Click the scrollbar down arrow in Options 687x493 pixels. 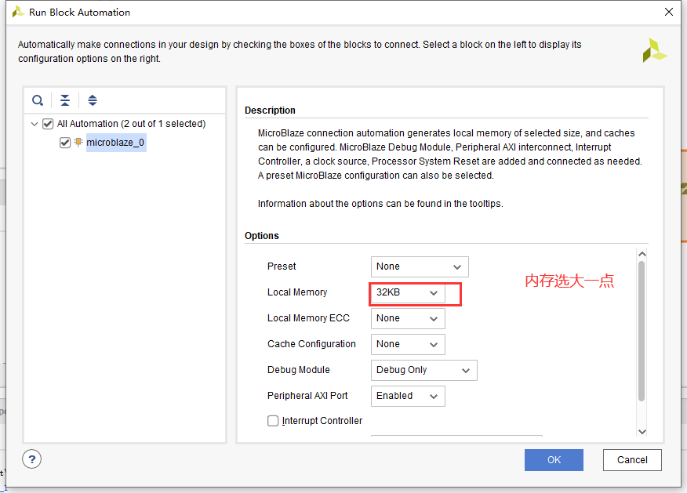pyautogui.click(x=642, y=431)
